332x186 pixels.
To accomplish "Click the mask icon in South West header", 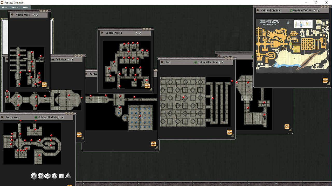I will 59,118.
